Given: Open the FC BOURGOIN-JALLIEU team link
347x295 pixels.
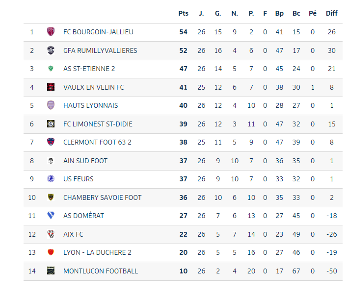Looking at the screenshot, I should tap(98, 32).
